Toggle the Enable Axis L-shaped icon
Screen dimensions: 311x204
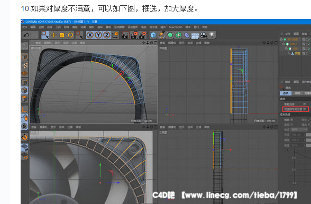pyautogui.click(x=24, y=109)
